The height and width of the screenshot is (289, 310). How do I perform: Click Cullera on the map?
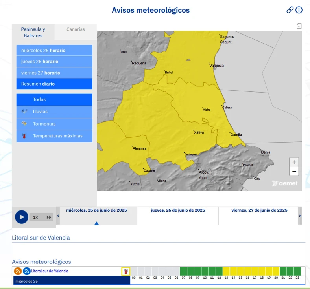pyautogui.click(x=227, y=108)
